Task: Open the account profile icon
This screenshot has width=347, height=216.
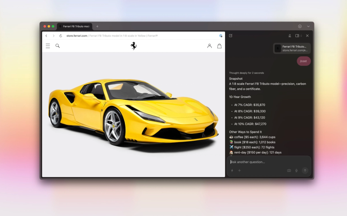Action: point(210,46)
